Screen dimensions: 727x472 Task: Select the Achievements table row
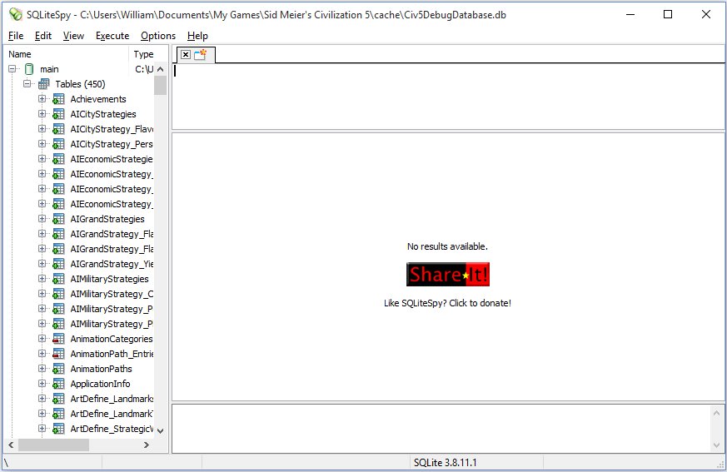(x=98, y=99)
